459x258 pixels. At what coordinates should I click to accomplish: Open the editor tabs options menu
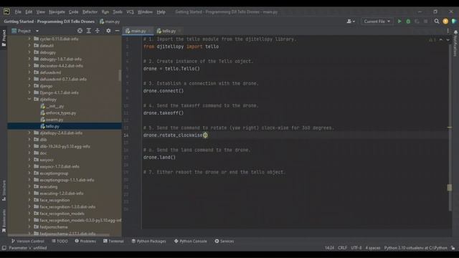(x=448, y=31)
